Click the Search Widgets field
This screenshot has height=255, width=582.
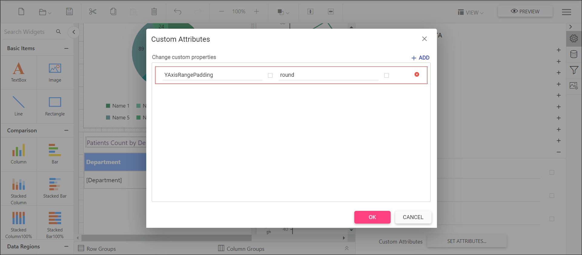pyautogui.click(x=29, y=32)
